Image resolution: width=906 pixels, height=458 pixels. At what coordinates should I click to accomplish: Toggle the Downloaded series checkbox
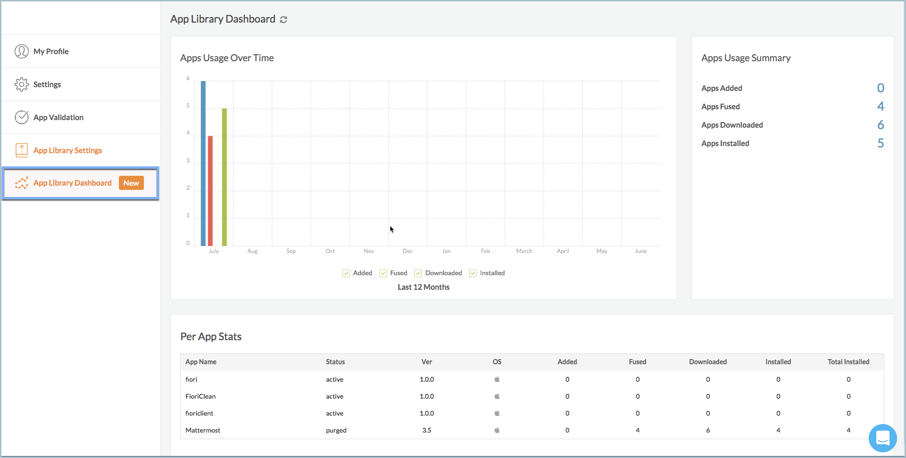tap(418, 273)
